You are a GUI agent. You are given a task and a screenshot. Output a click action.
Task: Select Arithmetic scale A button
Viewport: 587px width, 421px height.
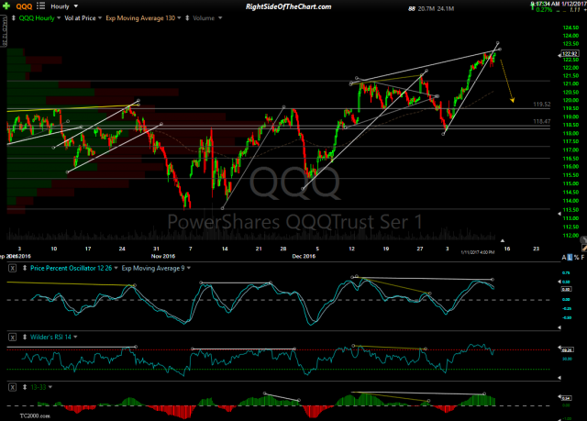pyautogui.click(x=564, y=258)
